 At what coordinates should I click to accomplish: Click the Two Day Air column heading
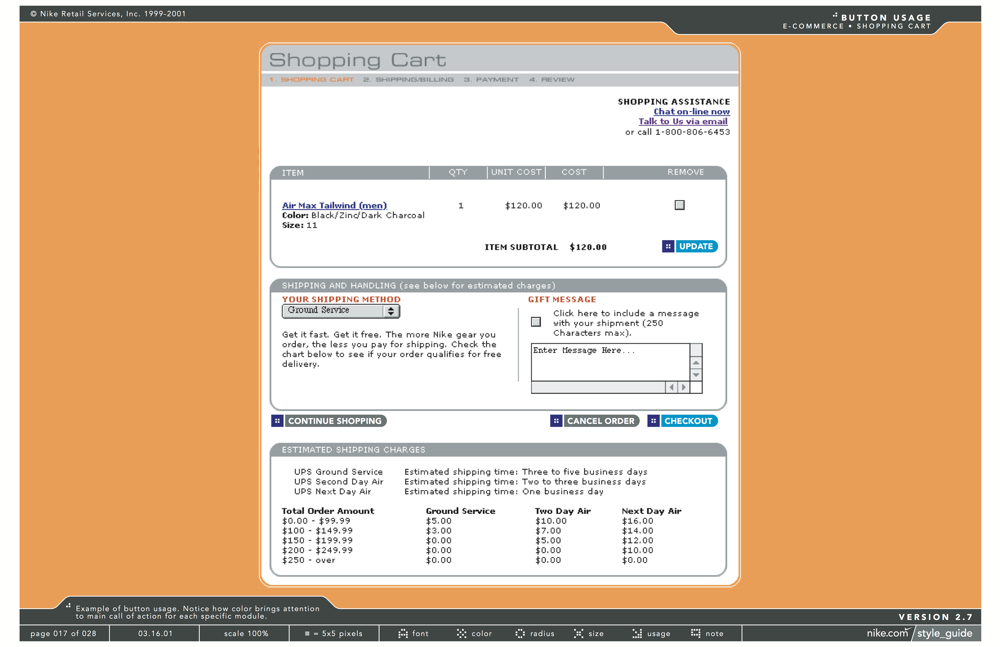tap(562, 511)
